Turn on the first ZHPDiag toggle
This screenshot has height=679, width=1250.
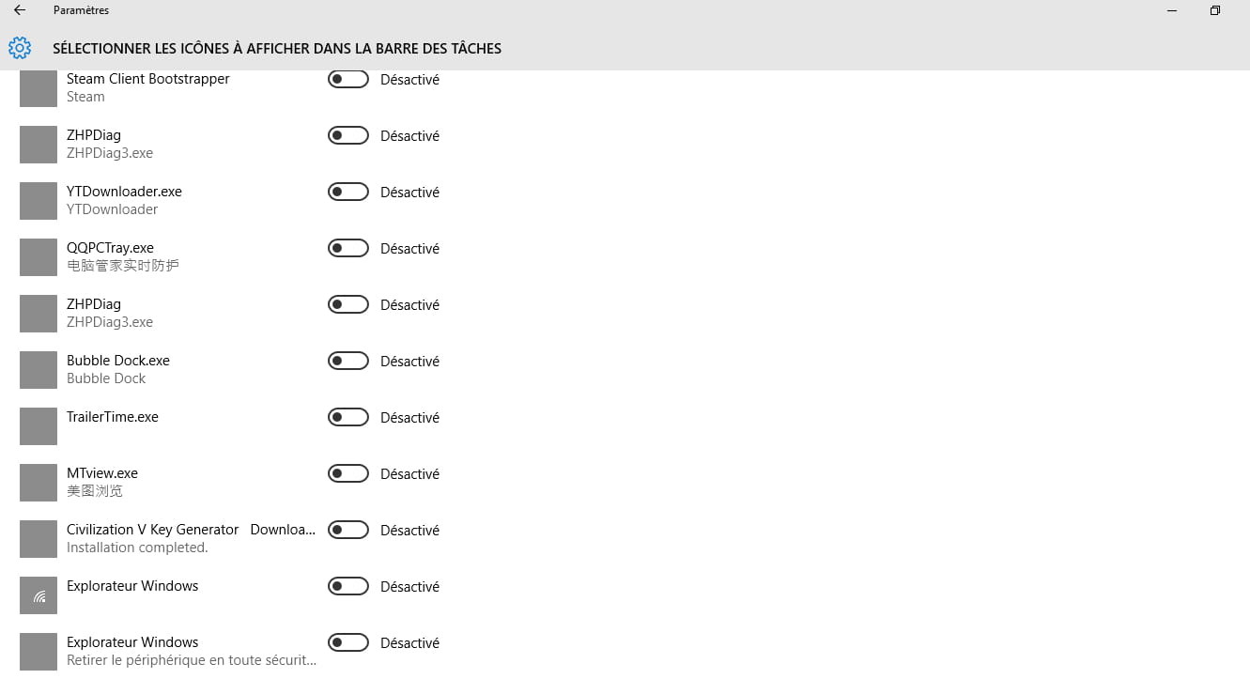[x=347, y=135]
